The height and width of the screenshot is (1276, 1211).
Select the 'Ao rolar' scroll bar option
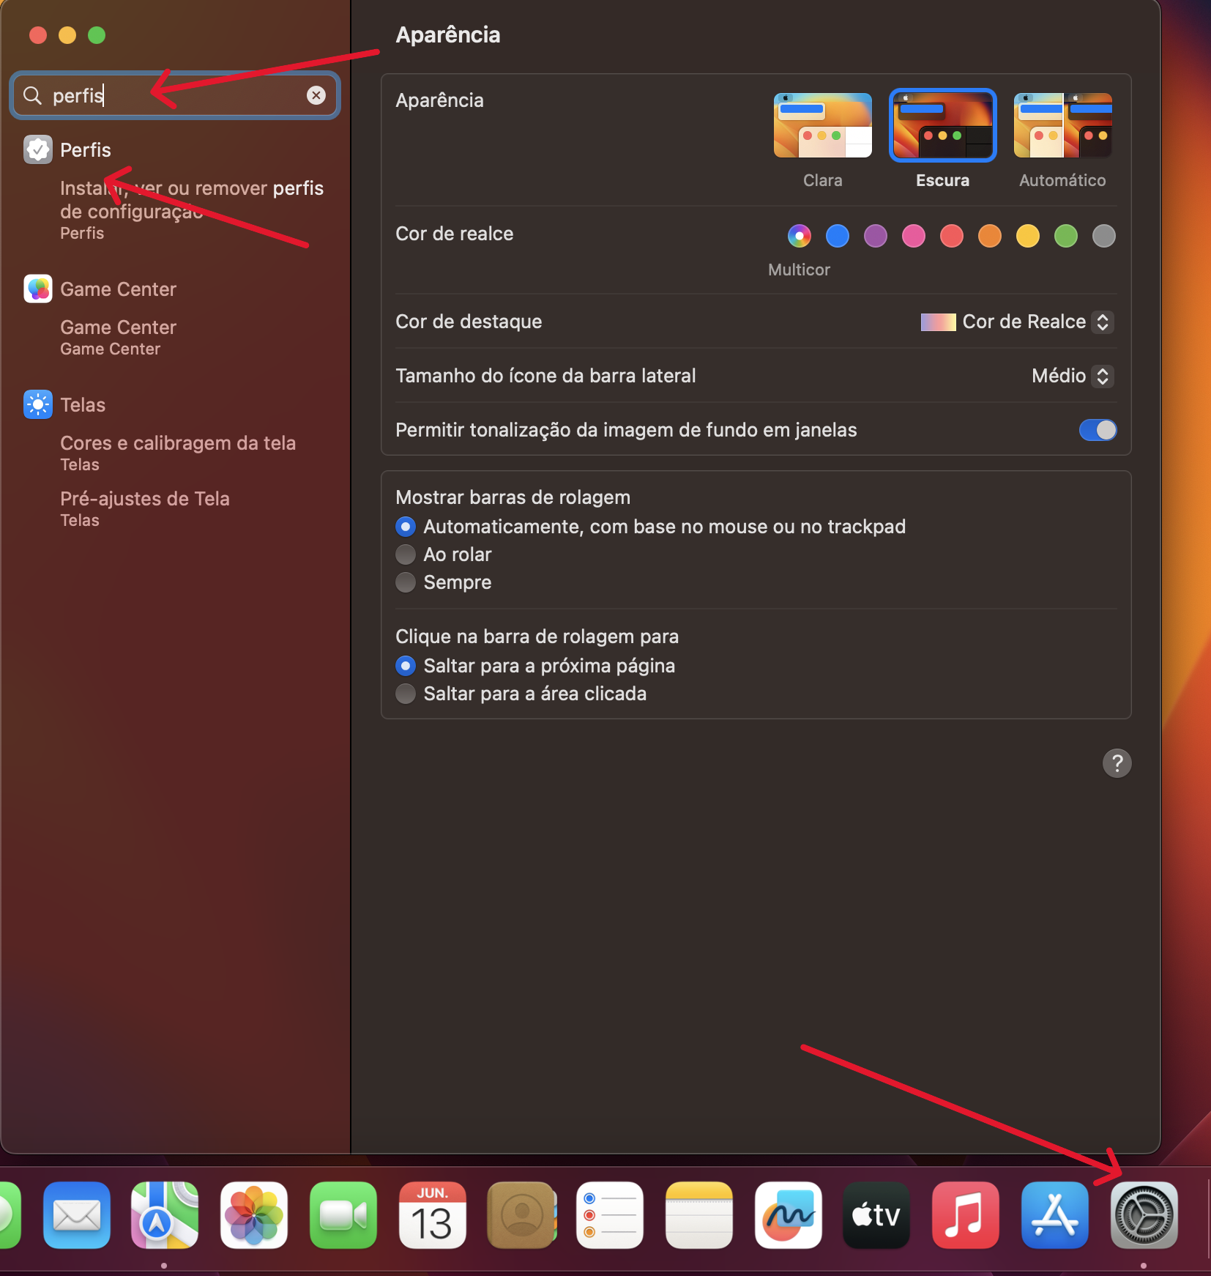click(406, 554)
